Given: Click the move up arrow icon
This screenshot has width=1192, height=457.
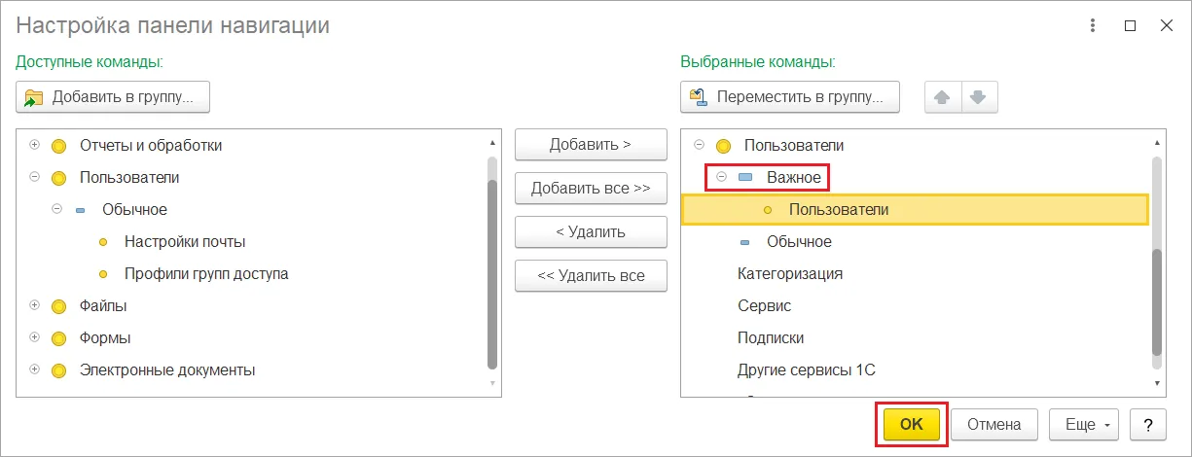Looking at the screenshot, I should pos(942,97).
